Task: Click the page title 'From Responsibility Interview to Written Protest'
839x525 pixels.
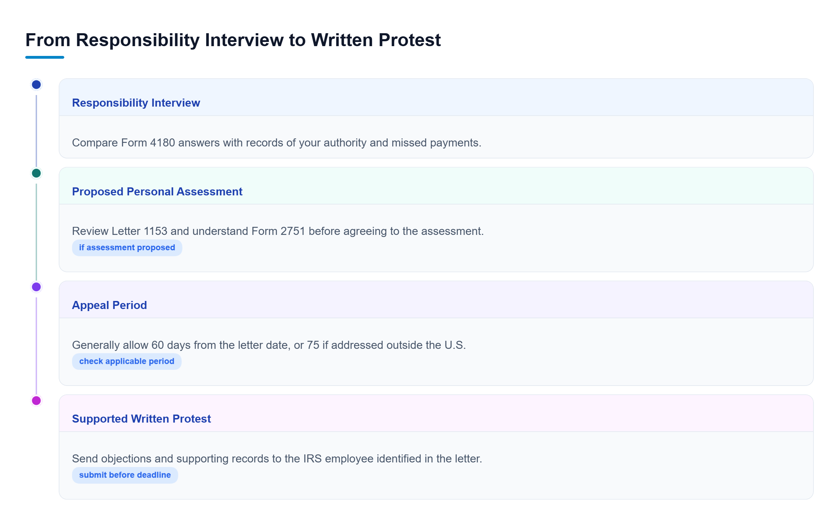Action: 233,40
